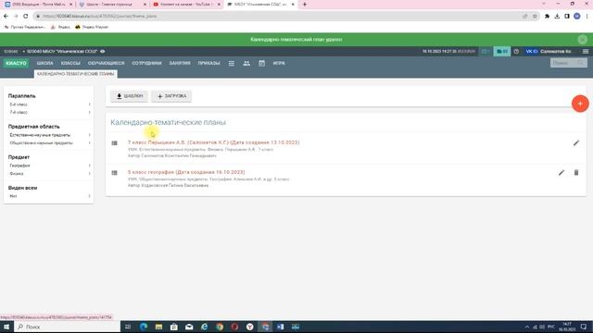This screenshot has height=333, width=593.
Task: Toggle the eye icon next to the school name
Action: pyautogui.click(x=103, y=52)
